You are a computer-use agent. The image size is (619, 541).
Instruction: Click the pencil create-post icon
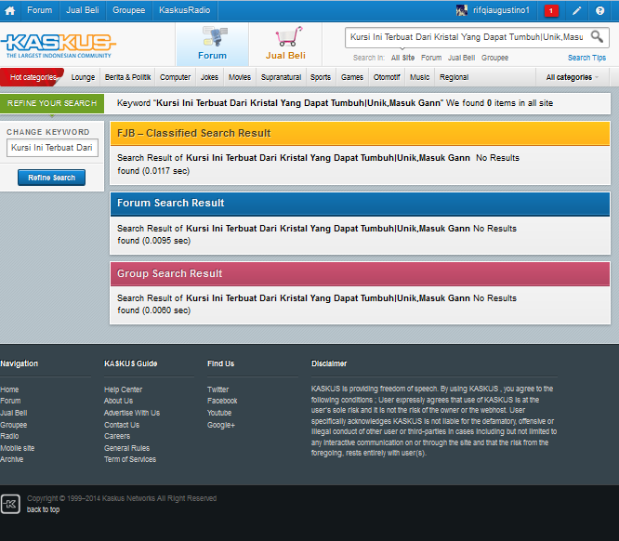pyautogui.click(x=577, y=10)
